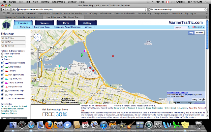Image resolution: width=211 pixels, height=132 pixels.
Task: Go back in Safari
Action: (x=4, y=10)
